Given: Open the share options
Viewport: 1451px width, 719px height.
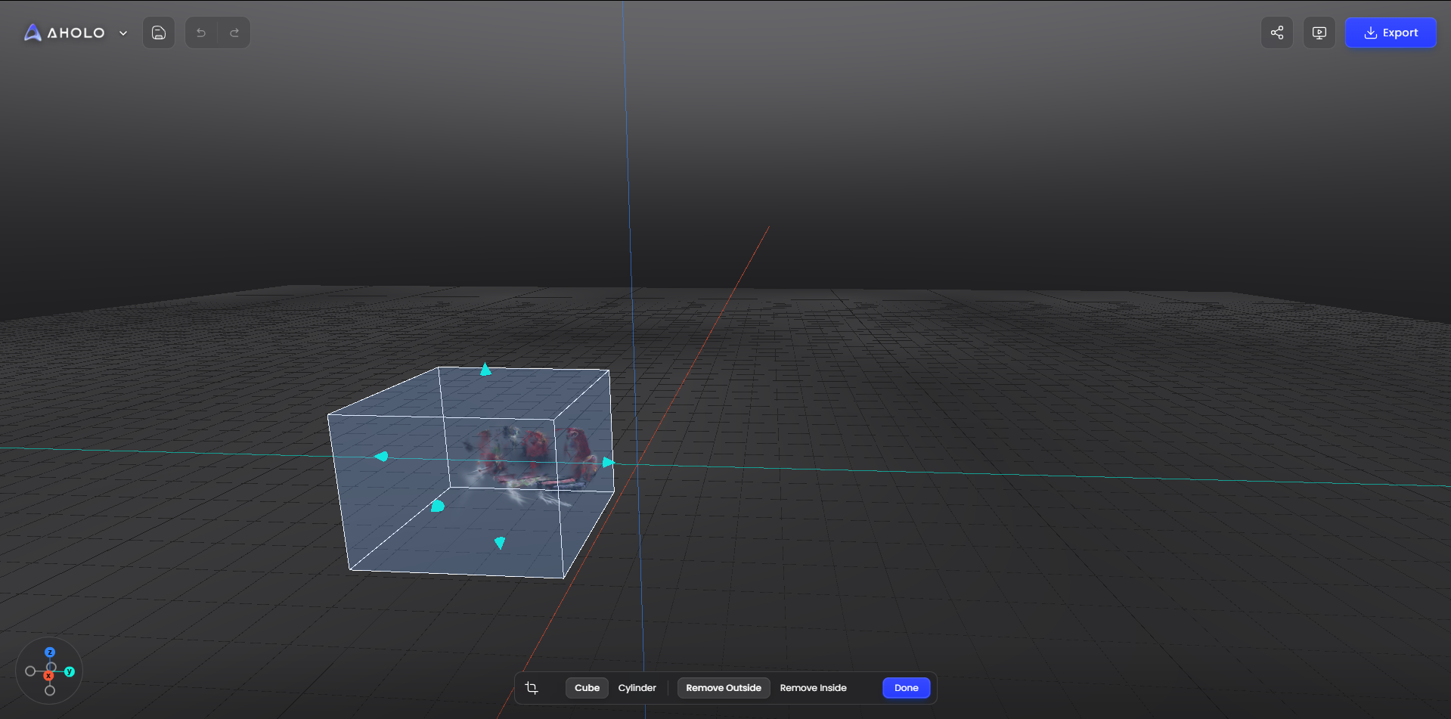Looking at the screenshot, I should click(1277, 33).
